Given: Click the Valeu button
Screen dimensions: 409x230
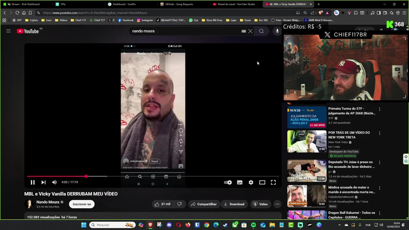Looking at the screenshot, I should 260,204.
